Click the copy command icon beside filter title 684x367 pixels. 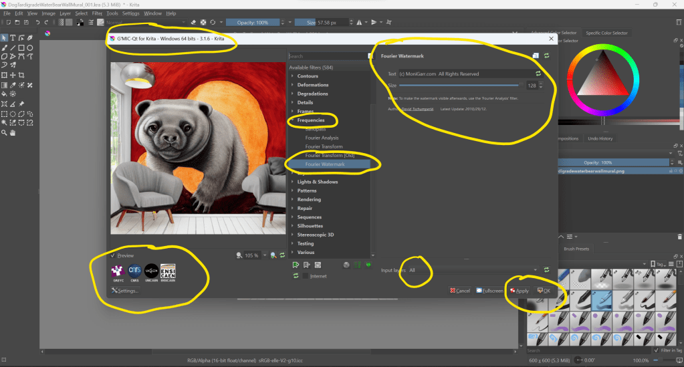(535, 56)
